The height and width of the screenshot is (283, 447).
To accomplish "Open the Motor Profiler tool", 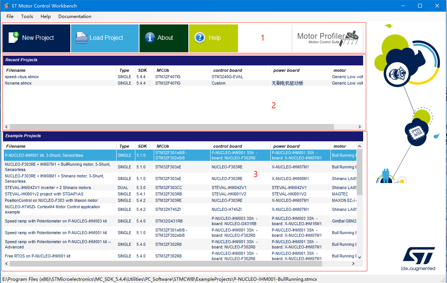I will pyautogui.click(x=327, y=38).
